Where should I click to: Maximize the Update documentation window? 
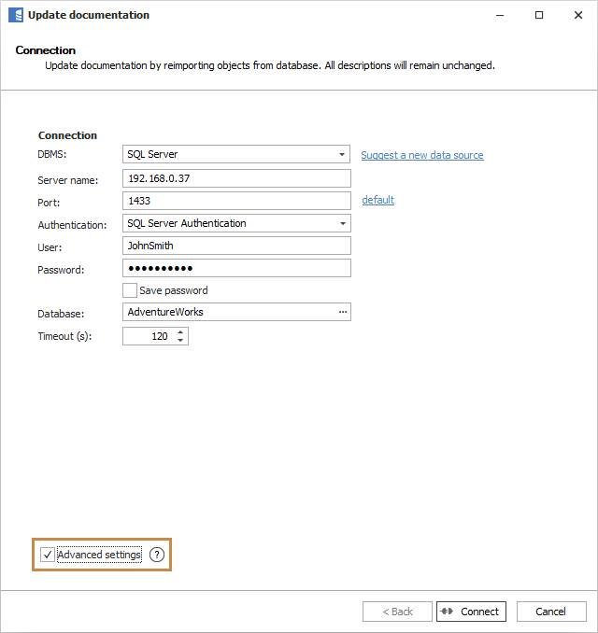[539, 15]
